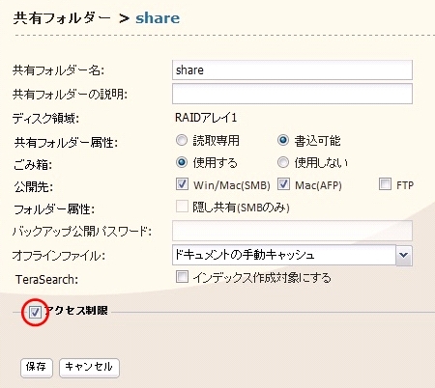Image resolution: width=435 pixels, height=388 pixels.
Task: Click the 共有フォルダーの説明 input field
Action: (x=292, y=94)
